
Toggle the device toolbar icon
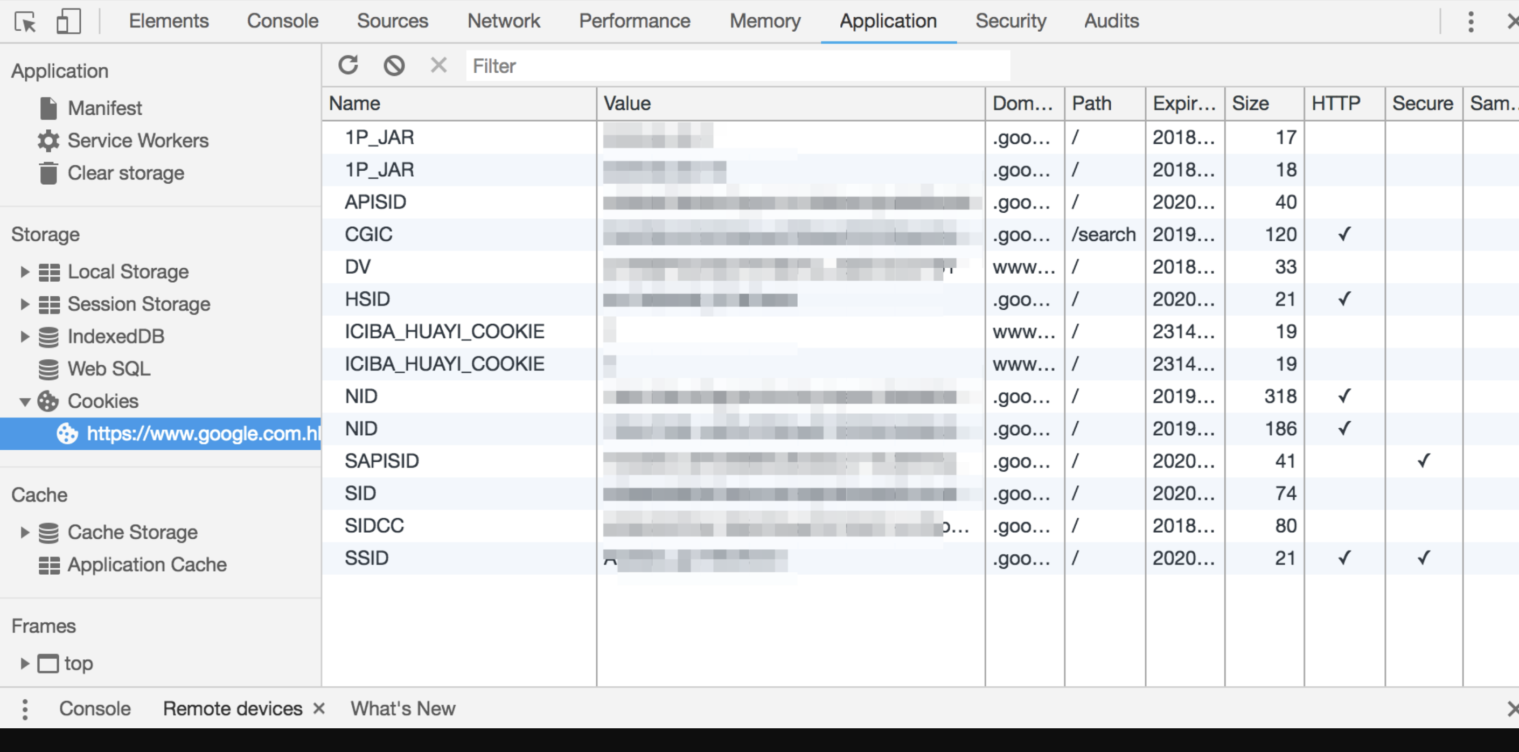[x=68, y=22]
